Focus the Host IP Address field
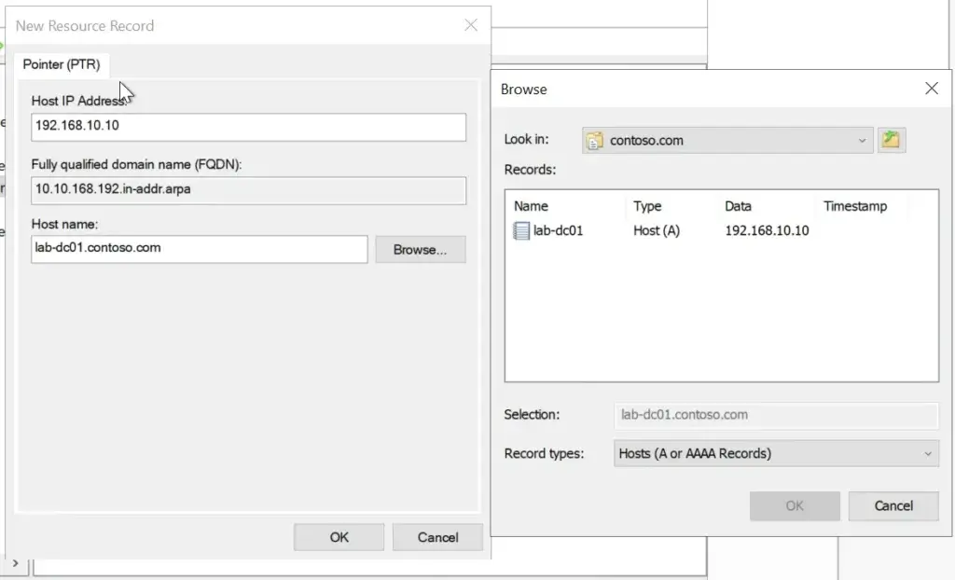The height and width of the screenshot is (580, 955). 248,127
